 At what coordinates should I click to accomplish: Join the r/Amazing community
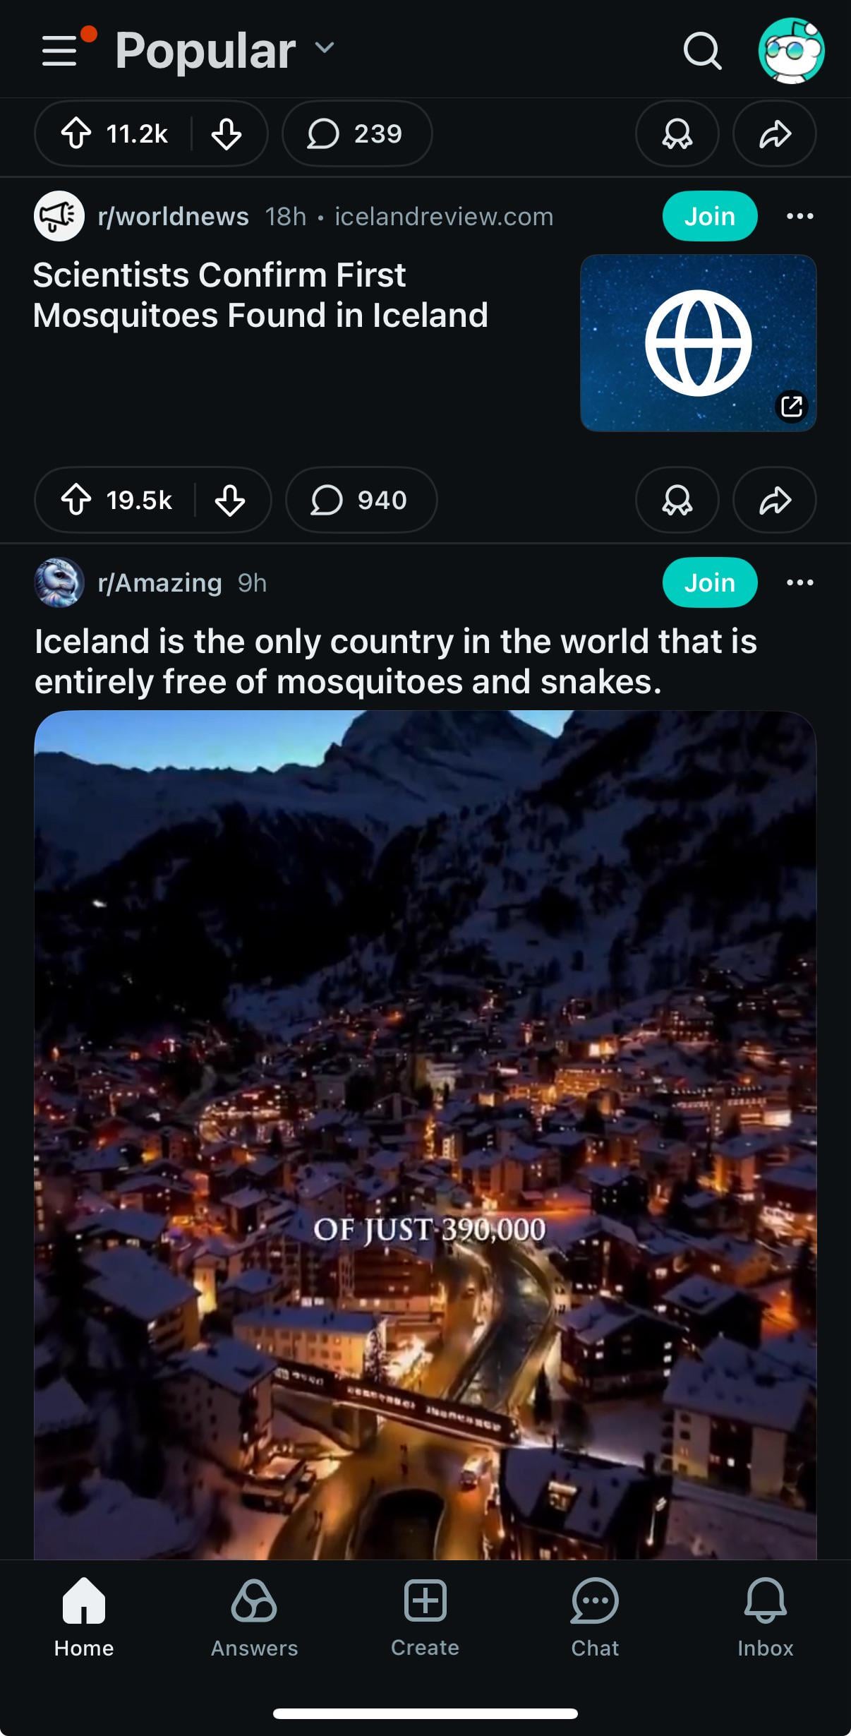coord(710,582)
